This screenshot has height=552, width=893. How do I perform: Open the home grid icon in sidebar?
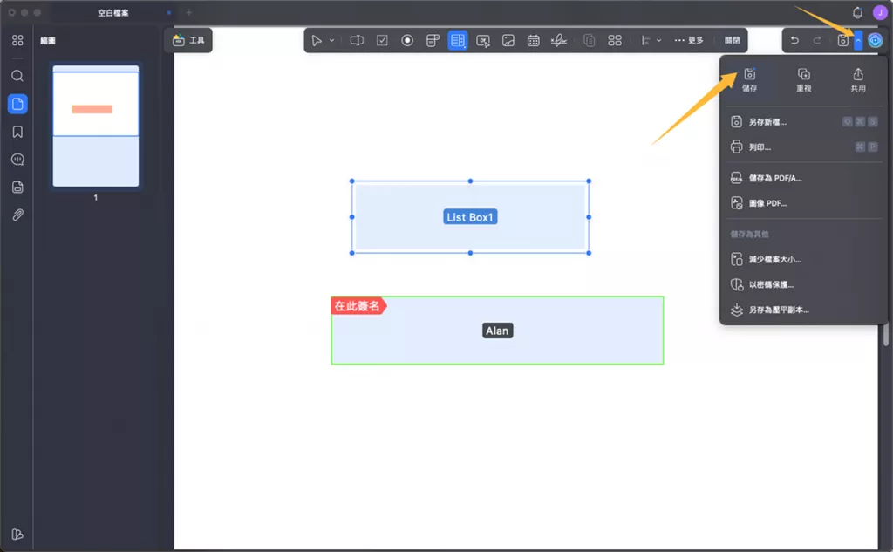pyautogui.click(x=17, y=40)
